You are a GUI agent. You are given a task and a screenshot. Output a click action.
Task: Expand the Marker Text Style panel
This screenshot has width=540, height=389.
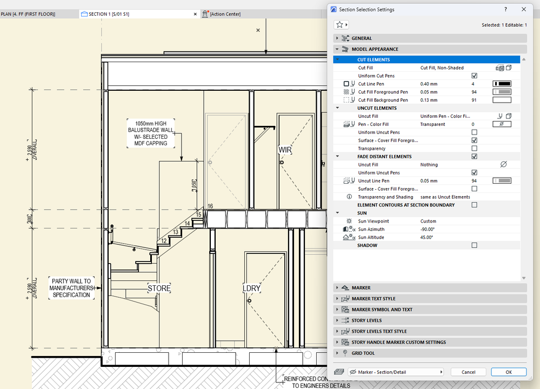[x=338, y=298]
